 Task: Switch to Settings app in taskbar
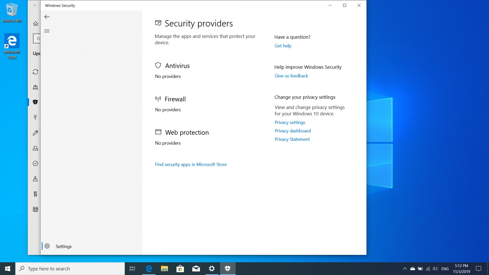coord(212,269)
